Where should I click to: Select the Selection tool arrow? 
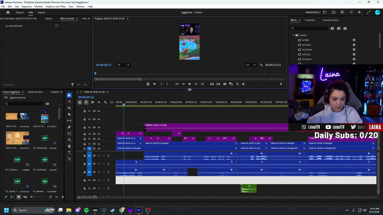[69, 95]
